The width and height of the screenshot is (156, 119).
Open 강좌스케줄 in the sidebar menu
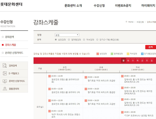pyautogui.click(x=11, y=45)
